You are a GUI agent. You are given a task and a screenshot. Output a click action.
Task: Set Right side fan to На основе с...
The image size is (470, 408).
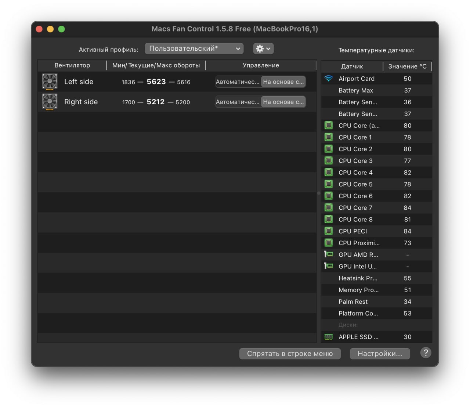(283, 102)
